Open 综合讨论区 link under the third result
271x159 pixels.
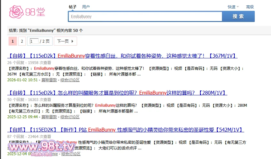point(71,154)
